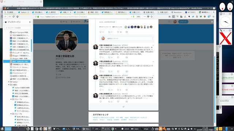Open the Twitter モーメント nav link
Screen dimensions: 234x131
click(x=76, y=22)
